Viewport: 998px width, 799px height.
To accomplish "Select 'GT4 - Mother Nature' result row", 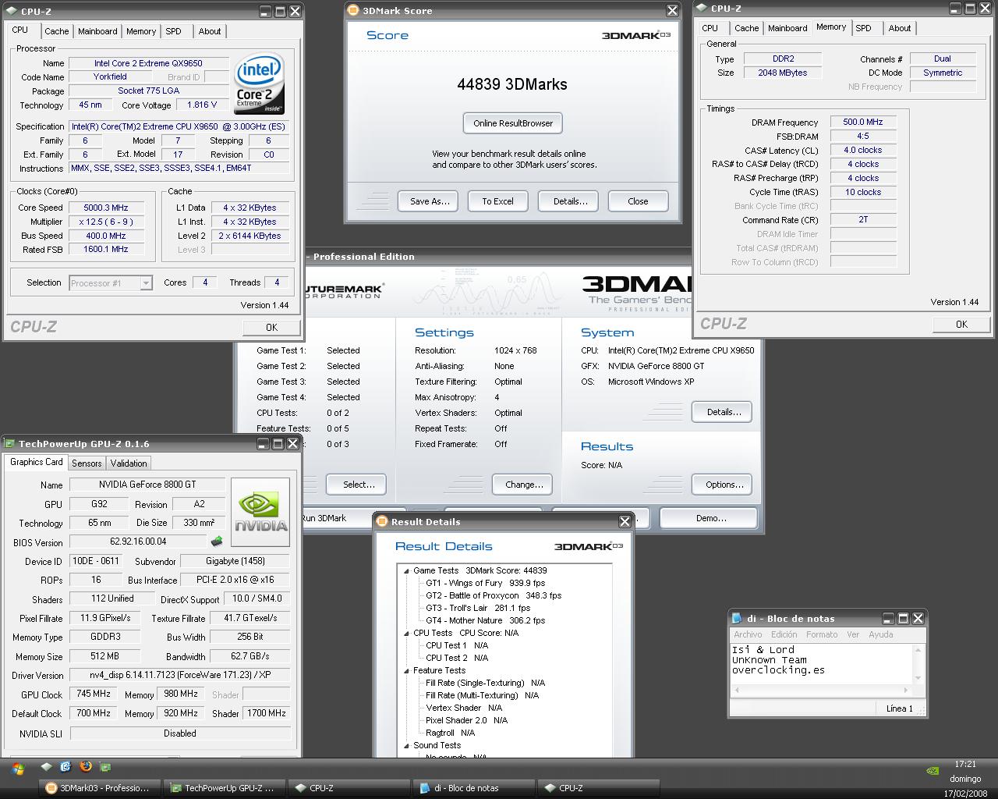I will point(485,620).
